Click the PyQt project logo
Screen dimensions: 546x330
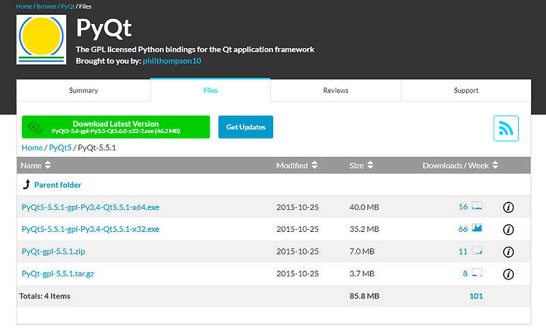pyautogui.click(x=41, y=40)
